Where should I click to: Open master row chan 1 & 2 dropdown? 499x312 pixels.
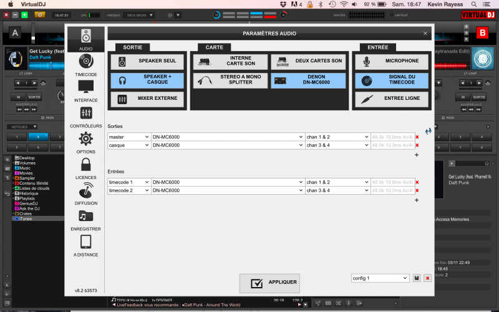coord(337,137)
